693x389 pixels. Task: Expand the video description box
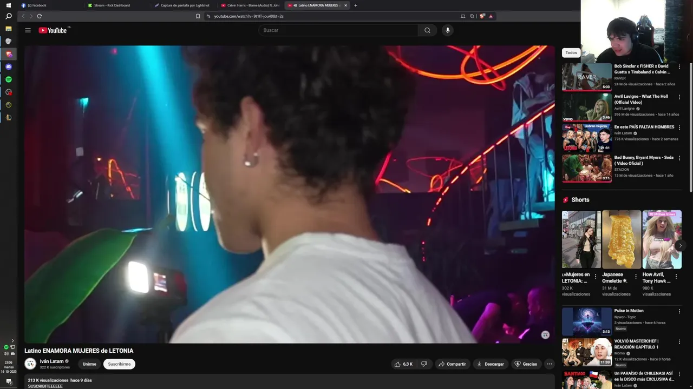click(289, 383)
